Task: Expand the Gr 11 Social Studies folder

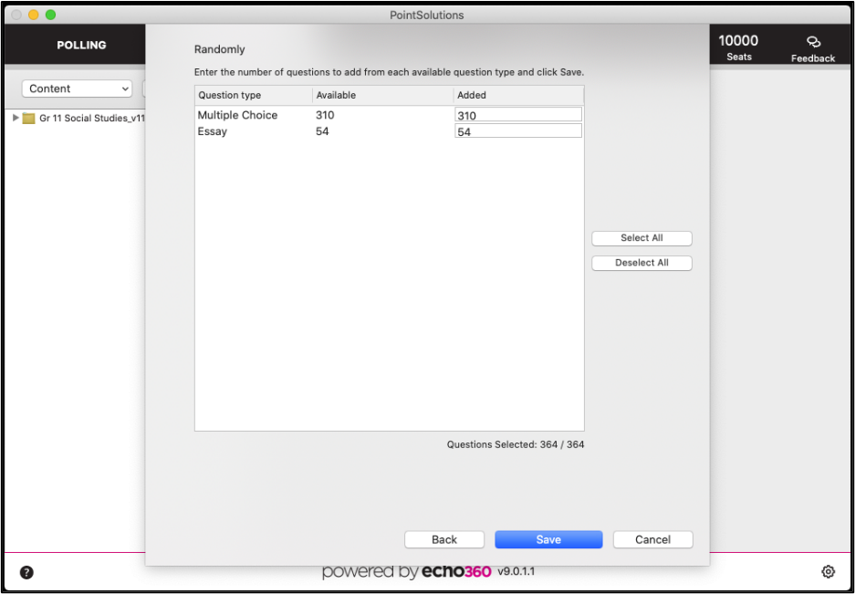Action: pyautogui.click(x=16, y=118)
